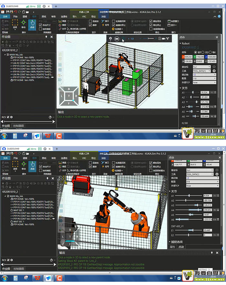Click play/pause button in upper viewport toolbar
The height and width of the screenshot is (285, 226).
coord(123,39)
